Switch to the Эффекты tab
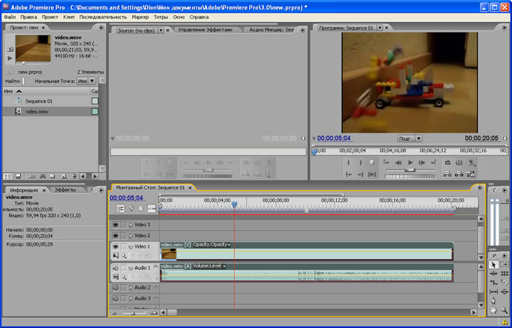512x328 pixels. (65, 190)
